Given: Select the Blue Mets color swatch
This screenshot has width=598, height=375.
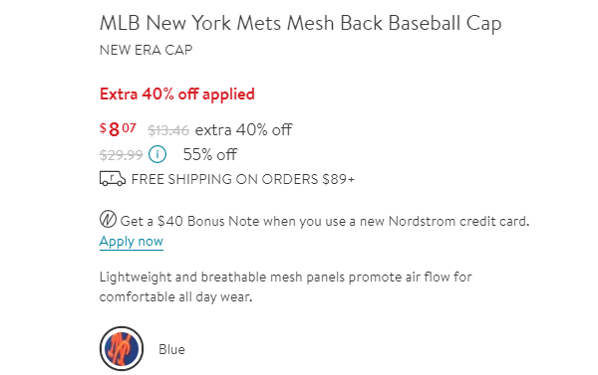Looking at the screenshot, I should pos(122,348).
